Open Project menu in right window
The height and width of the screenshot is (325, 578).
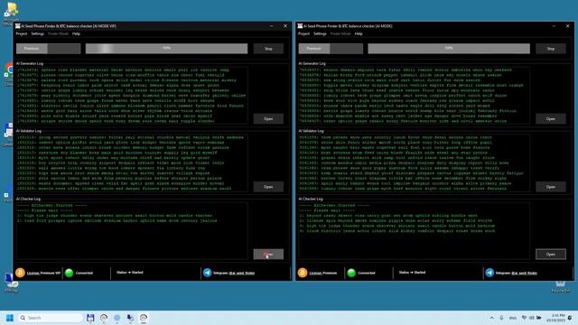[303, 33]
